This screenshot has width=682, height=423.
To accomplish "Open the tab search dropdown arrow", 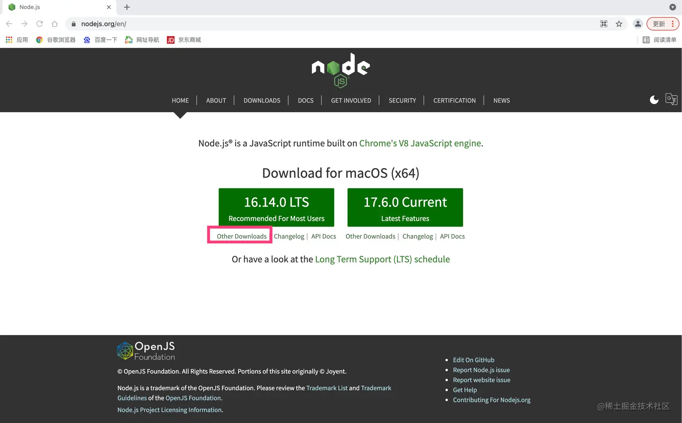I will (x=673, y=7).
